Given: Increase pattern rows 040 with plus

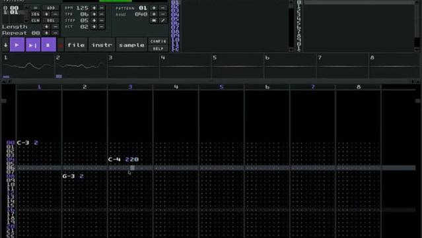Looking at the screenshot, I should click(154, 14).
